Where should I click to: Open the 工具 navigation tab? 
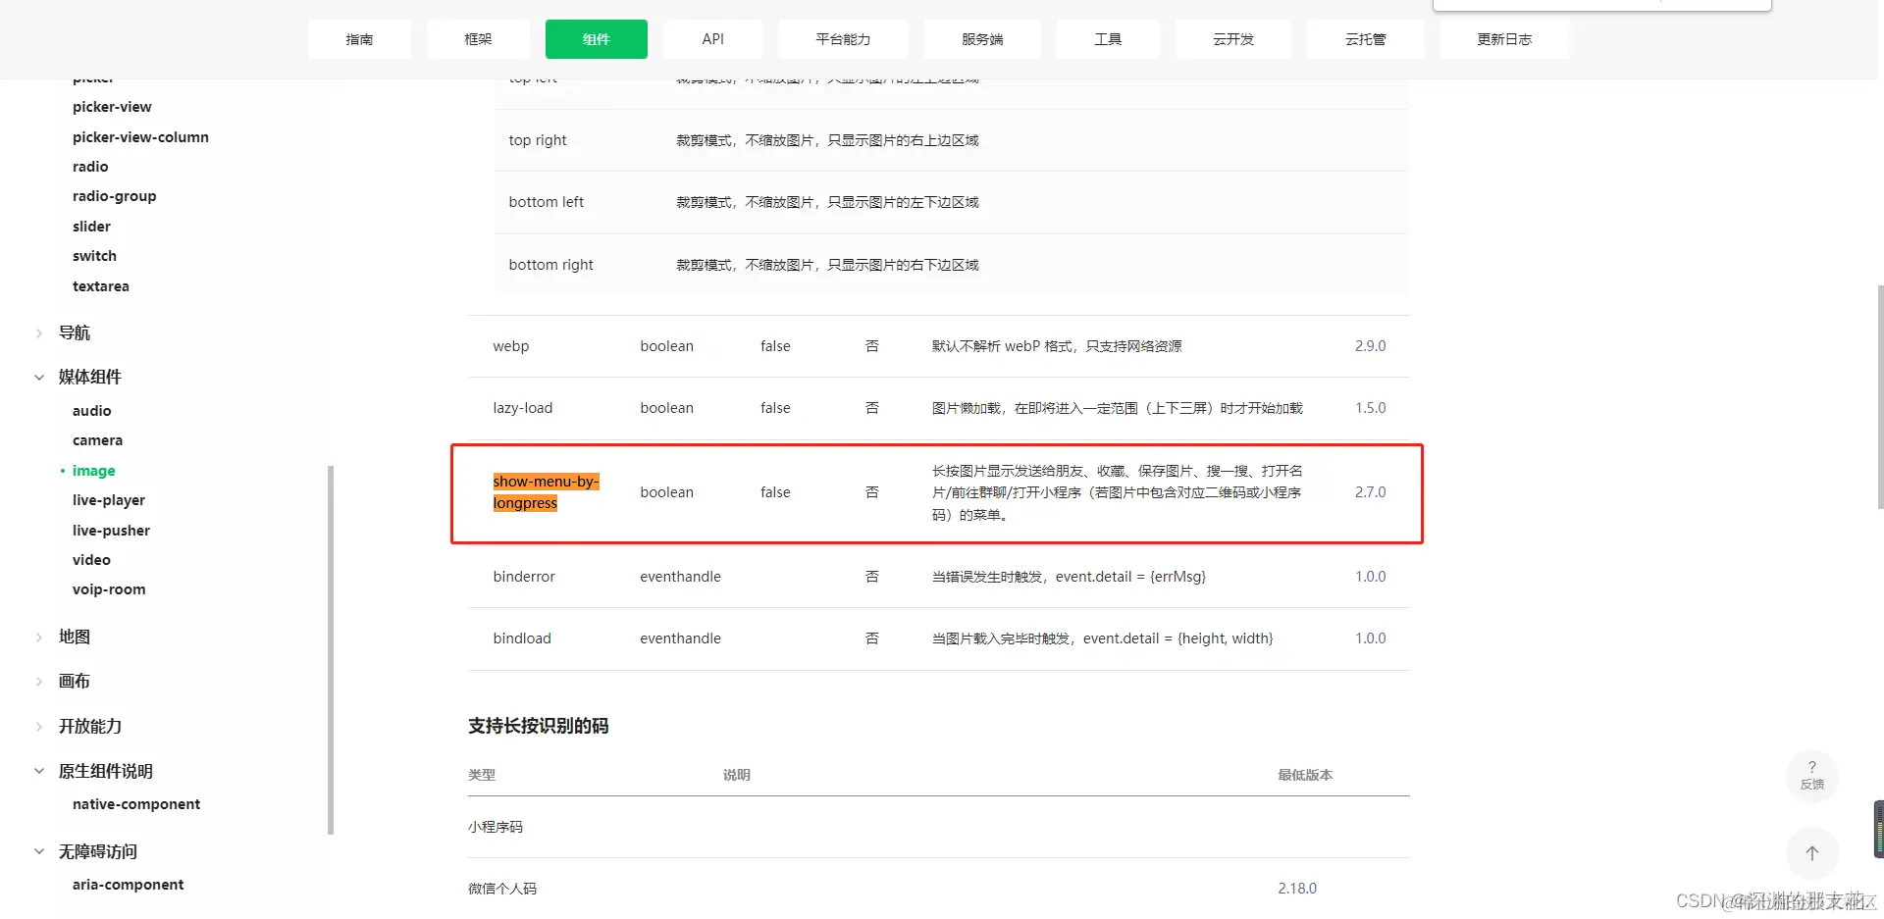point(1108,39)
